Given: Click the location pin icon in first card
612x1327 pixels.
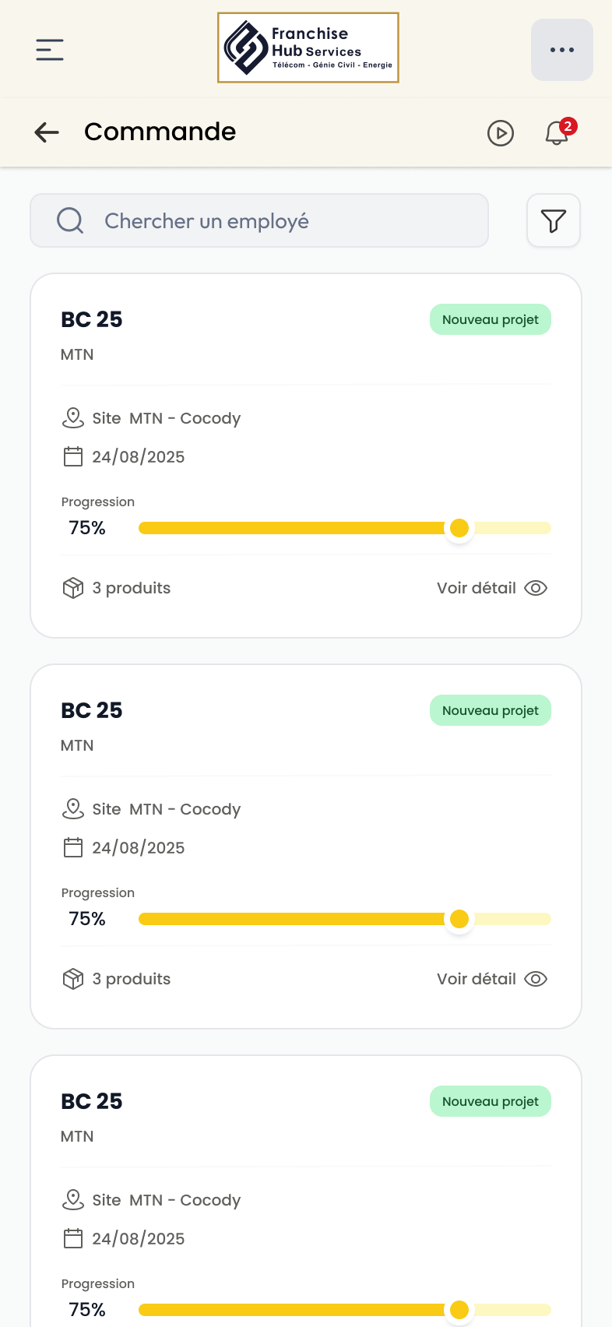Looking at the screenshot, I should [72, 418].
